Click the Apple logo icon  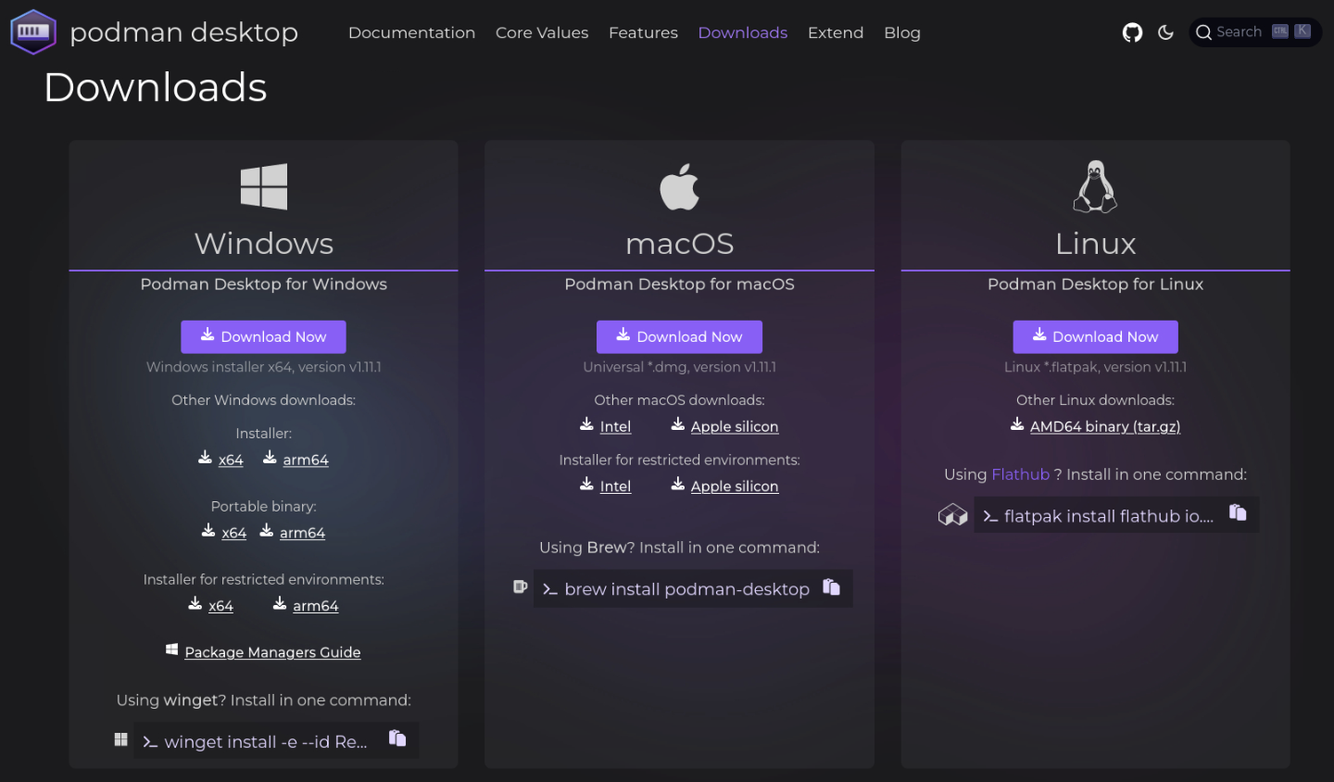[679, 186]
